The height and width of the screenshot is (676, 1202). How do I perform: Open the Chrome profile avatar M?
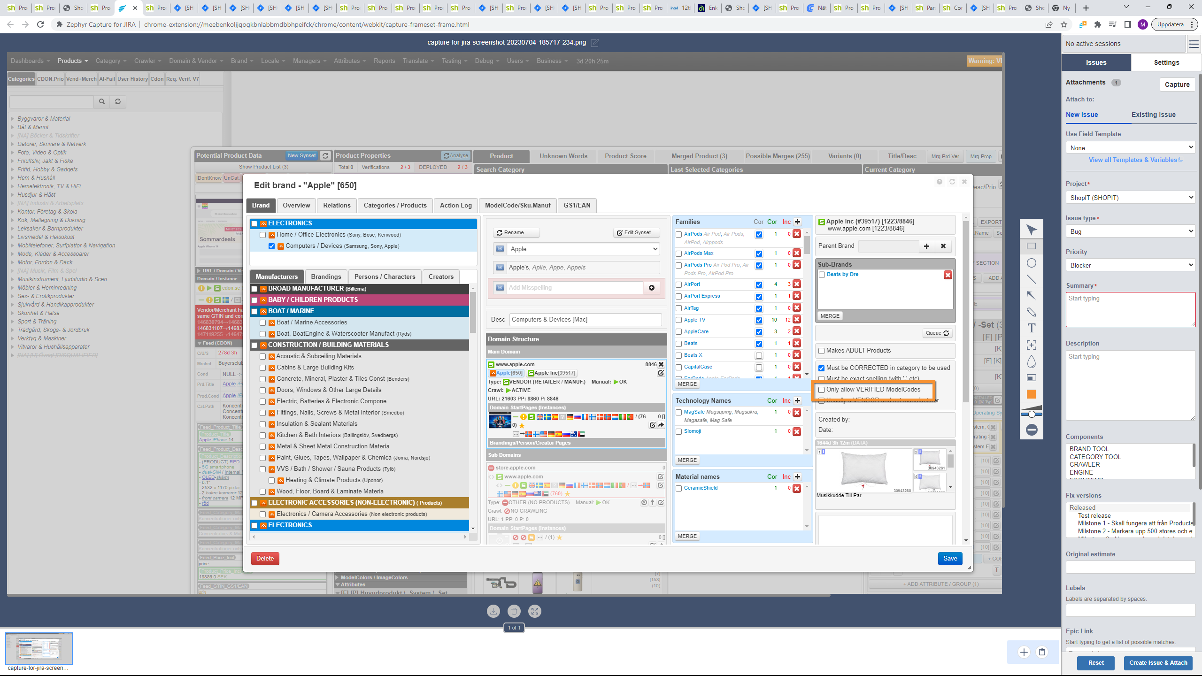(x=1143, y=24)
